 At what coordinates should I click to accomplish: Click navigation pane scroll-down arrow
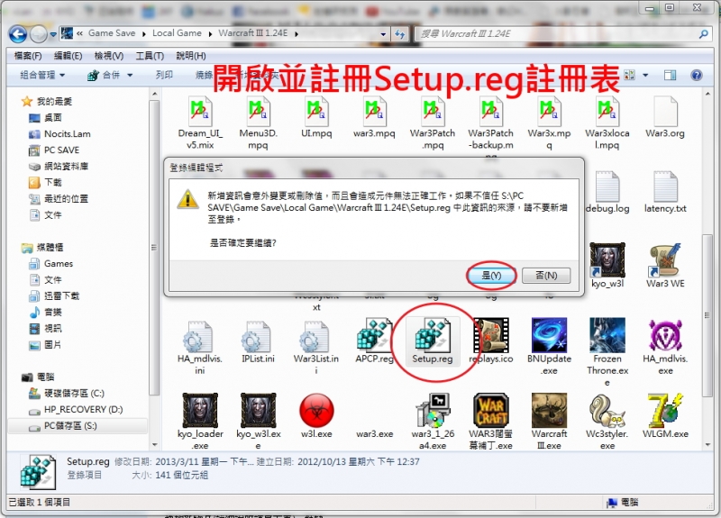pos(154,444)
